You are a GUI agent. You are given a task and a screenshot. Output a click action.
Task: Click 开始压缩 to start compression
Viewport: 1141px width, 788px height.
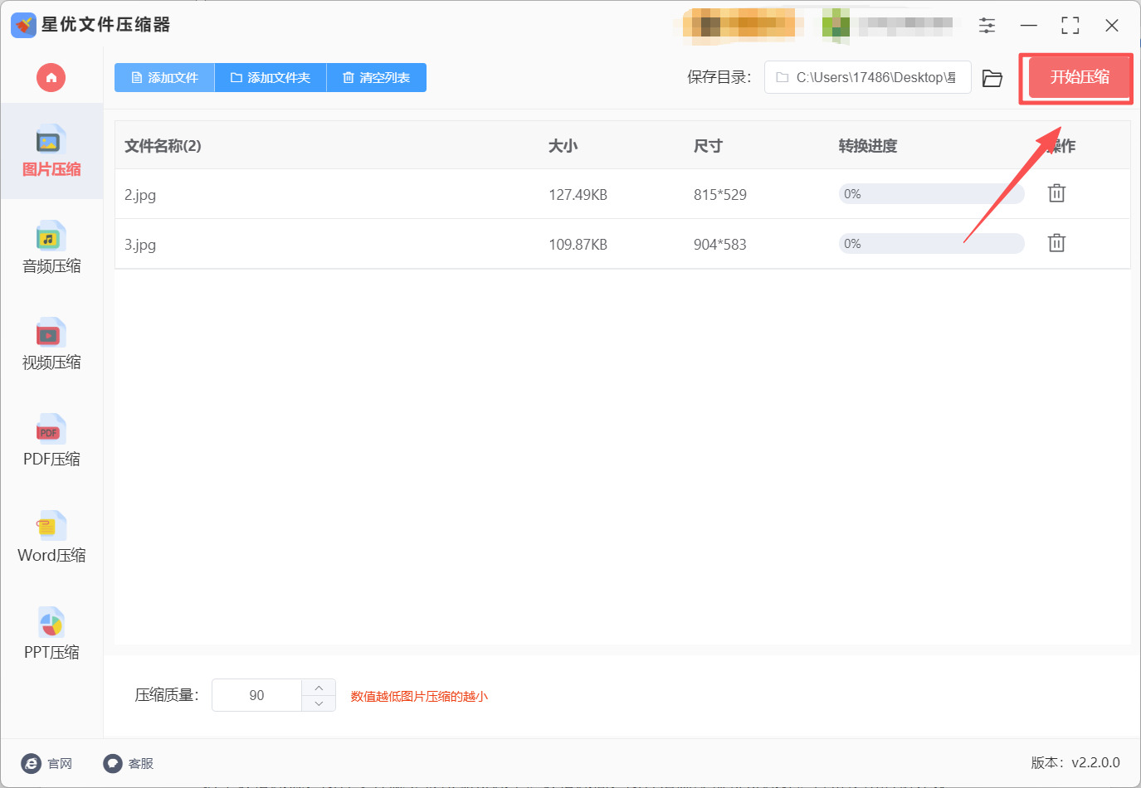(1079, 77)
